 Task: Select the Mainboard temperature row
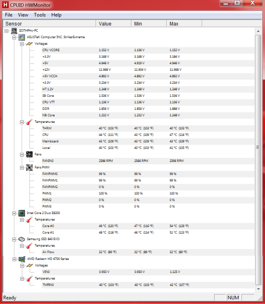click(148, 141)
